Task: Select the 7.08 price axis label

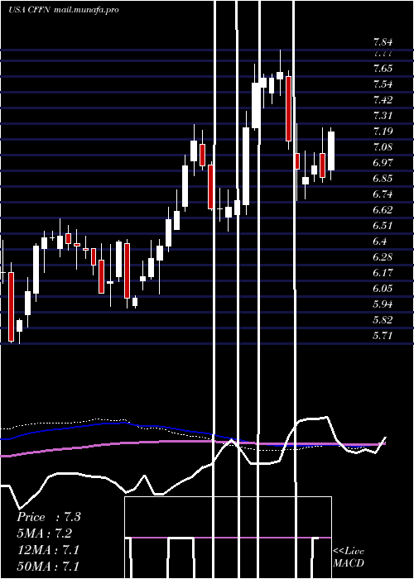Action: pyautogui.click(x=383, y=147)
